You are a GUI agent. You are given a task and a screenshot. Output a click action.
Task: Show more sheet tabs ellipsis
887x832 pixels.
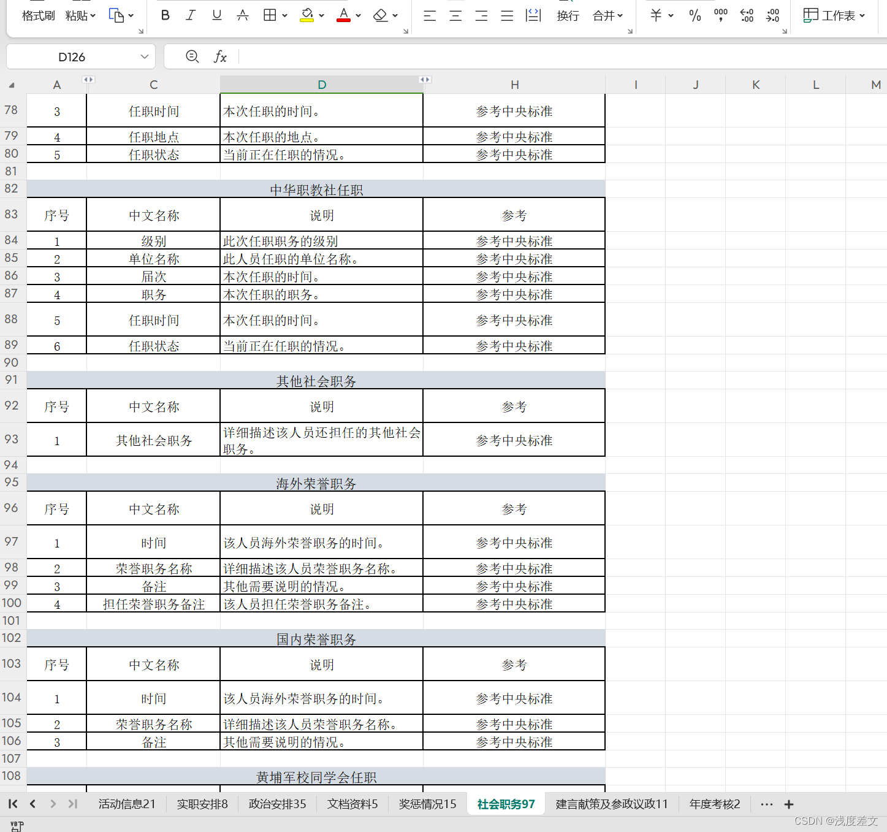(766, 804)
